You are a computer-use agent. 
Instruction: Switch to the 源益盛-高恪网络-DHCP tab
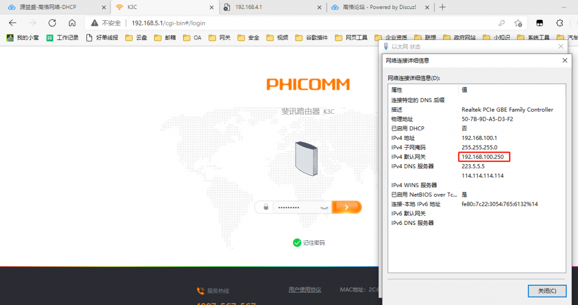[x=55, y=7]
